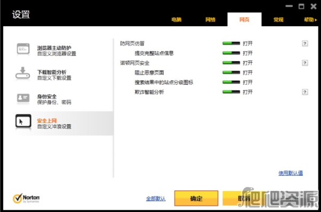Switch to the 网络 tab
The height and width of the screenshot is (212, 321).
coord(210,20)
